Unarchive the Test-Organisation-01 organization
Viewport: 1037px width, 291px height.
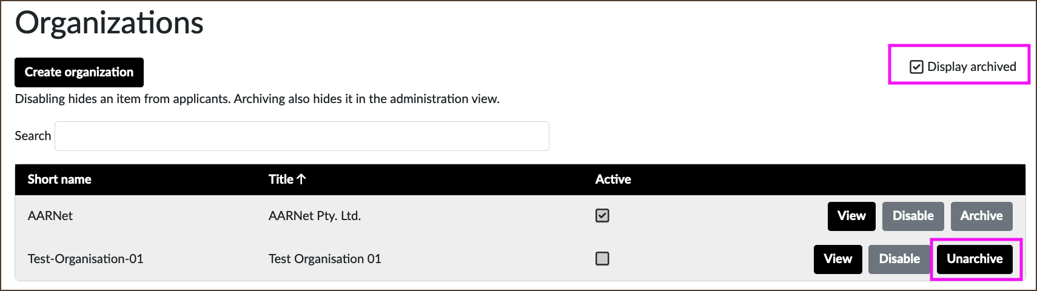pos(975,259)
